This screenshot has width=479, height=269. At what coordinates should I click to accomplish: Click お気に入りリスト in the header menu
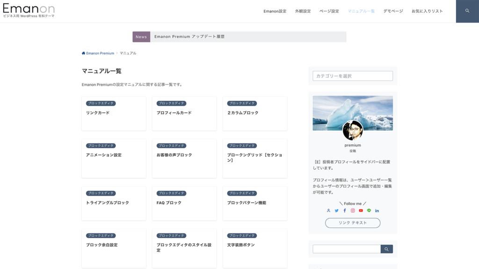tap(428, 10)
